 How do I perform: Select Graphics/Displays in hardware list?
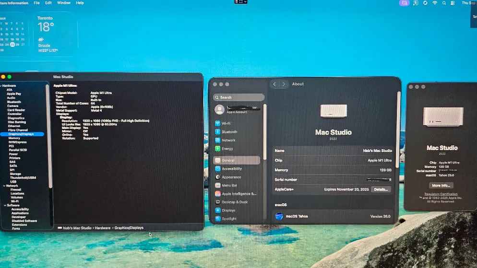22,134
